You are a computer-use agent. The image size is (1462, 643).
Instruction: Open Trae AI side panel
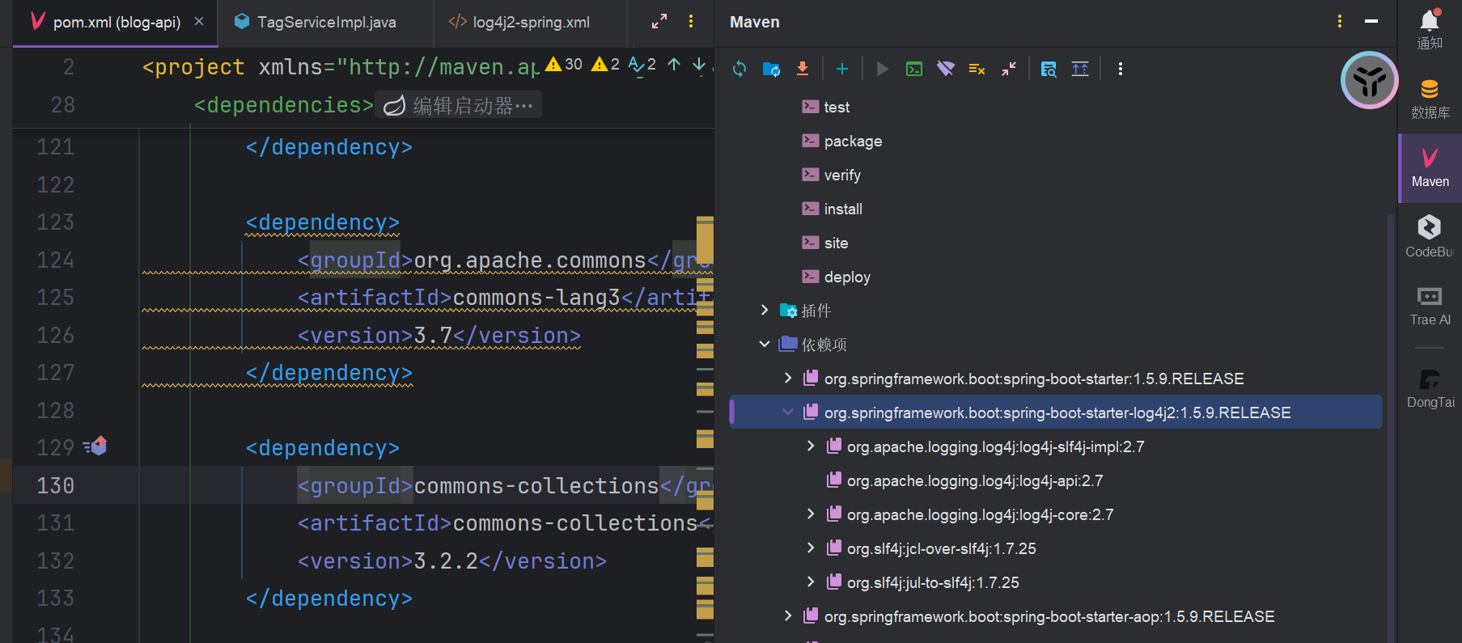(x=1430, y=306)
